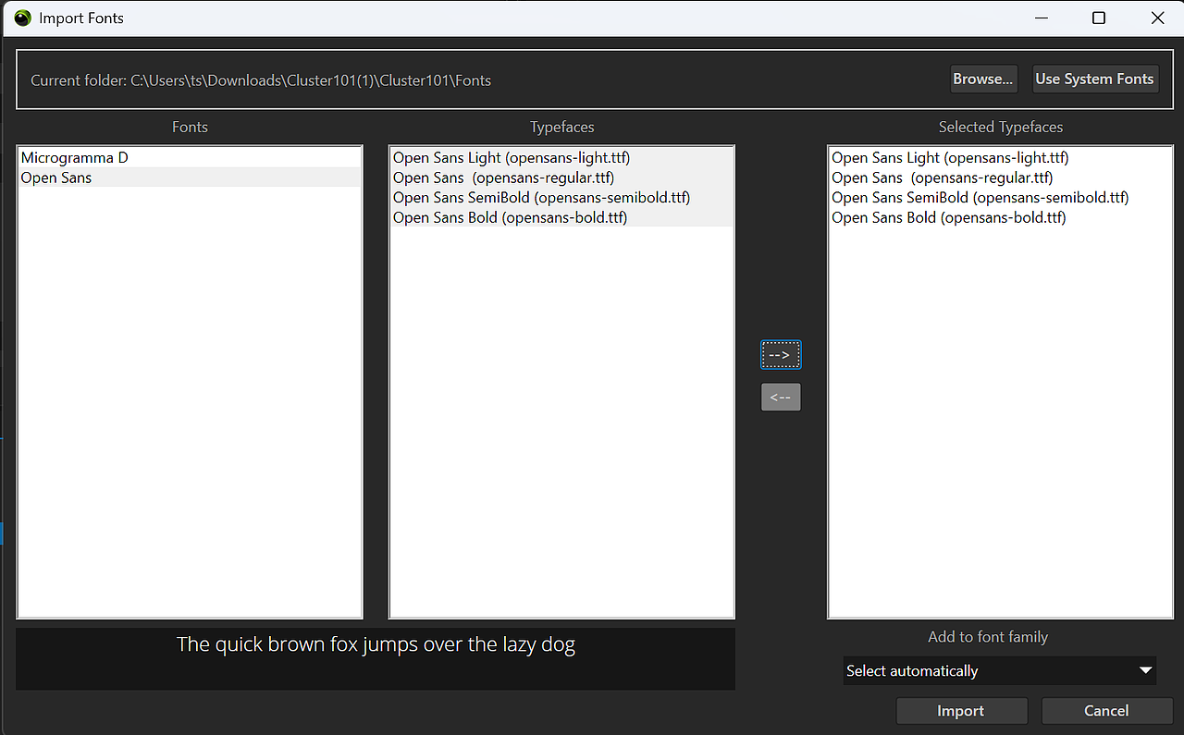This screenshot has height=735, width=1184.
Task: Cancel the Import Fonts dialog
Action: pos(1106,711)
